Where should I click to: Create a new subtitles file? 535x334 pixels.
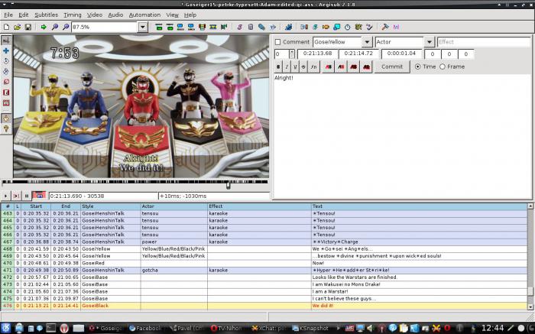(6, 27)
